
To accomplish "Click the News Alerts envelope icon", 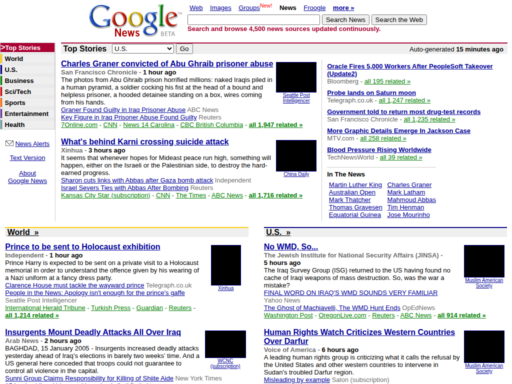I will coord(9,143).
